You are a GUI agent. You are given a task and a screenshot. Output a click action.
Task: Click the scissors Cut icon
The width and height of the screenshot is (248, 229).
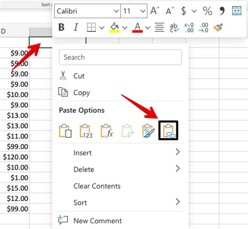63,76
